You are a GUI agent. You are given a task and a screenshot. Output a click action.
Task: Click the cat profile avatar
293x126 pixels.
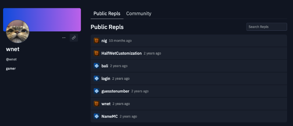[x=18, y=31]
